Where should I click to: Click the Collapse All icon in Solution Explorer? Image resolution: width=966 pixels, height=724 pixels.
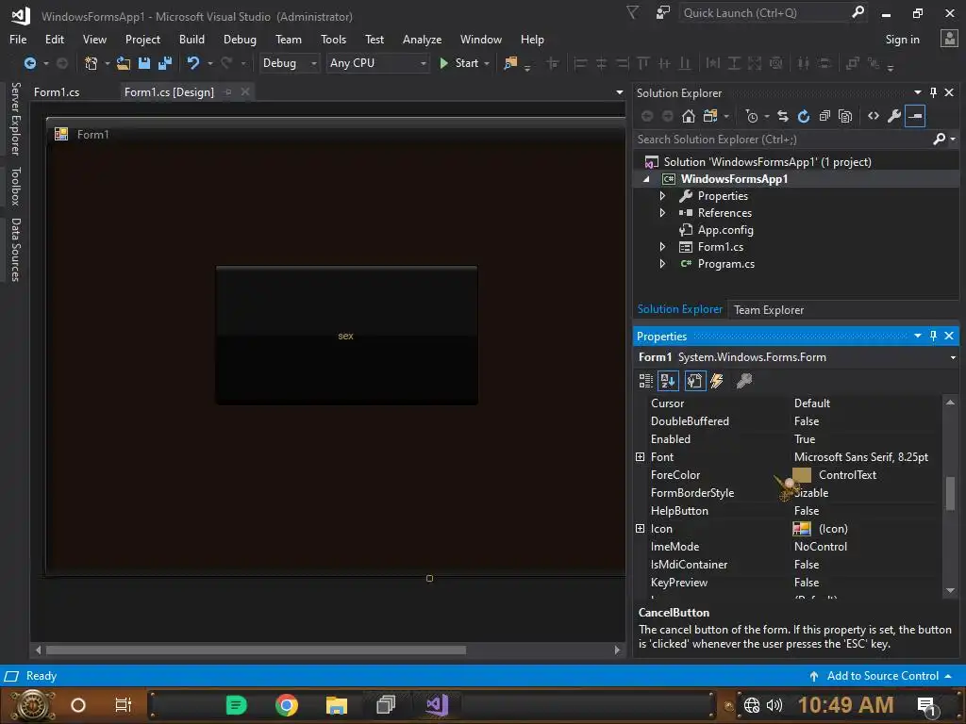pyautogui.click(x=824, y=116)
